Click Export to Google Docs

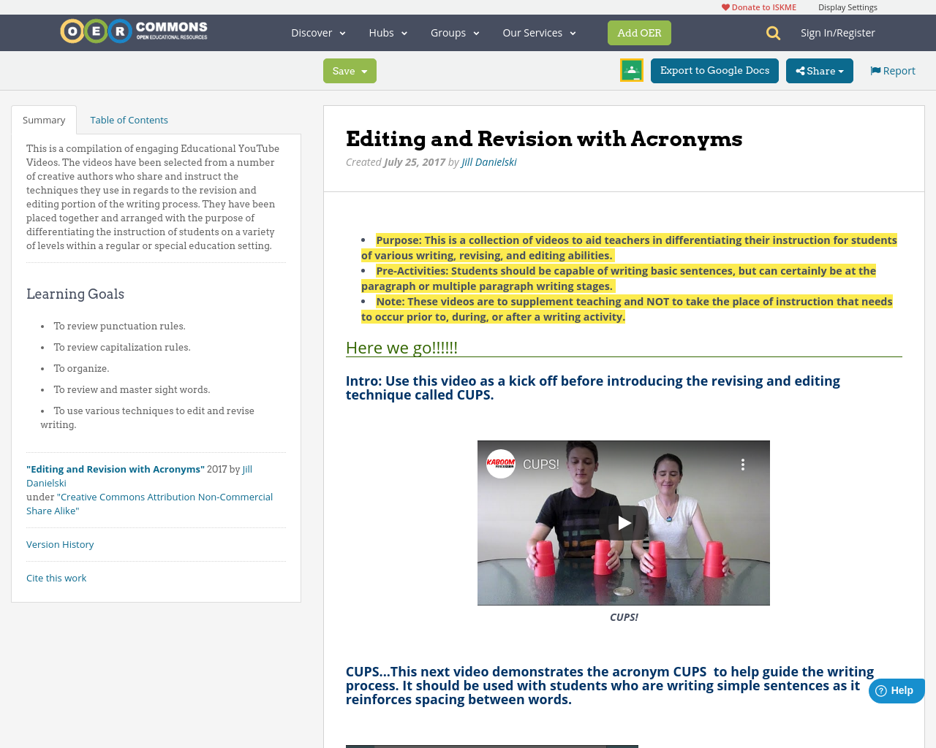(714, 69)
